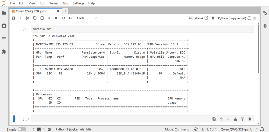Cut the selected cell with scissors icon

pyautogui.click(x=28, y=18)
